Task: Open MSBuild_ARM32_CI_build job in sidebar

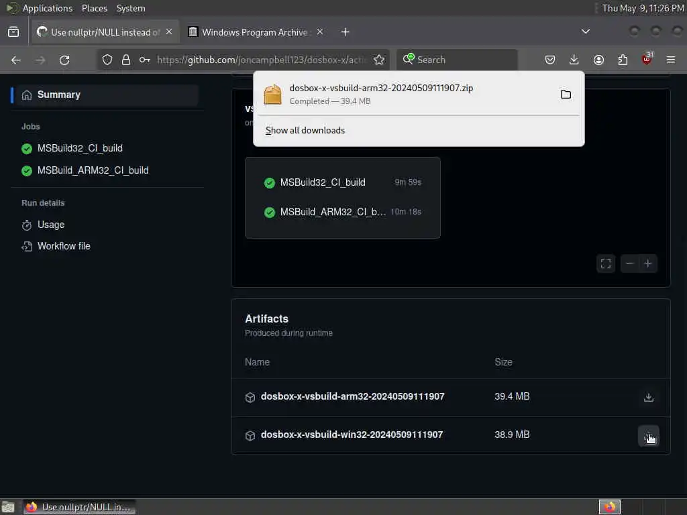Action: tap(85, 170)
